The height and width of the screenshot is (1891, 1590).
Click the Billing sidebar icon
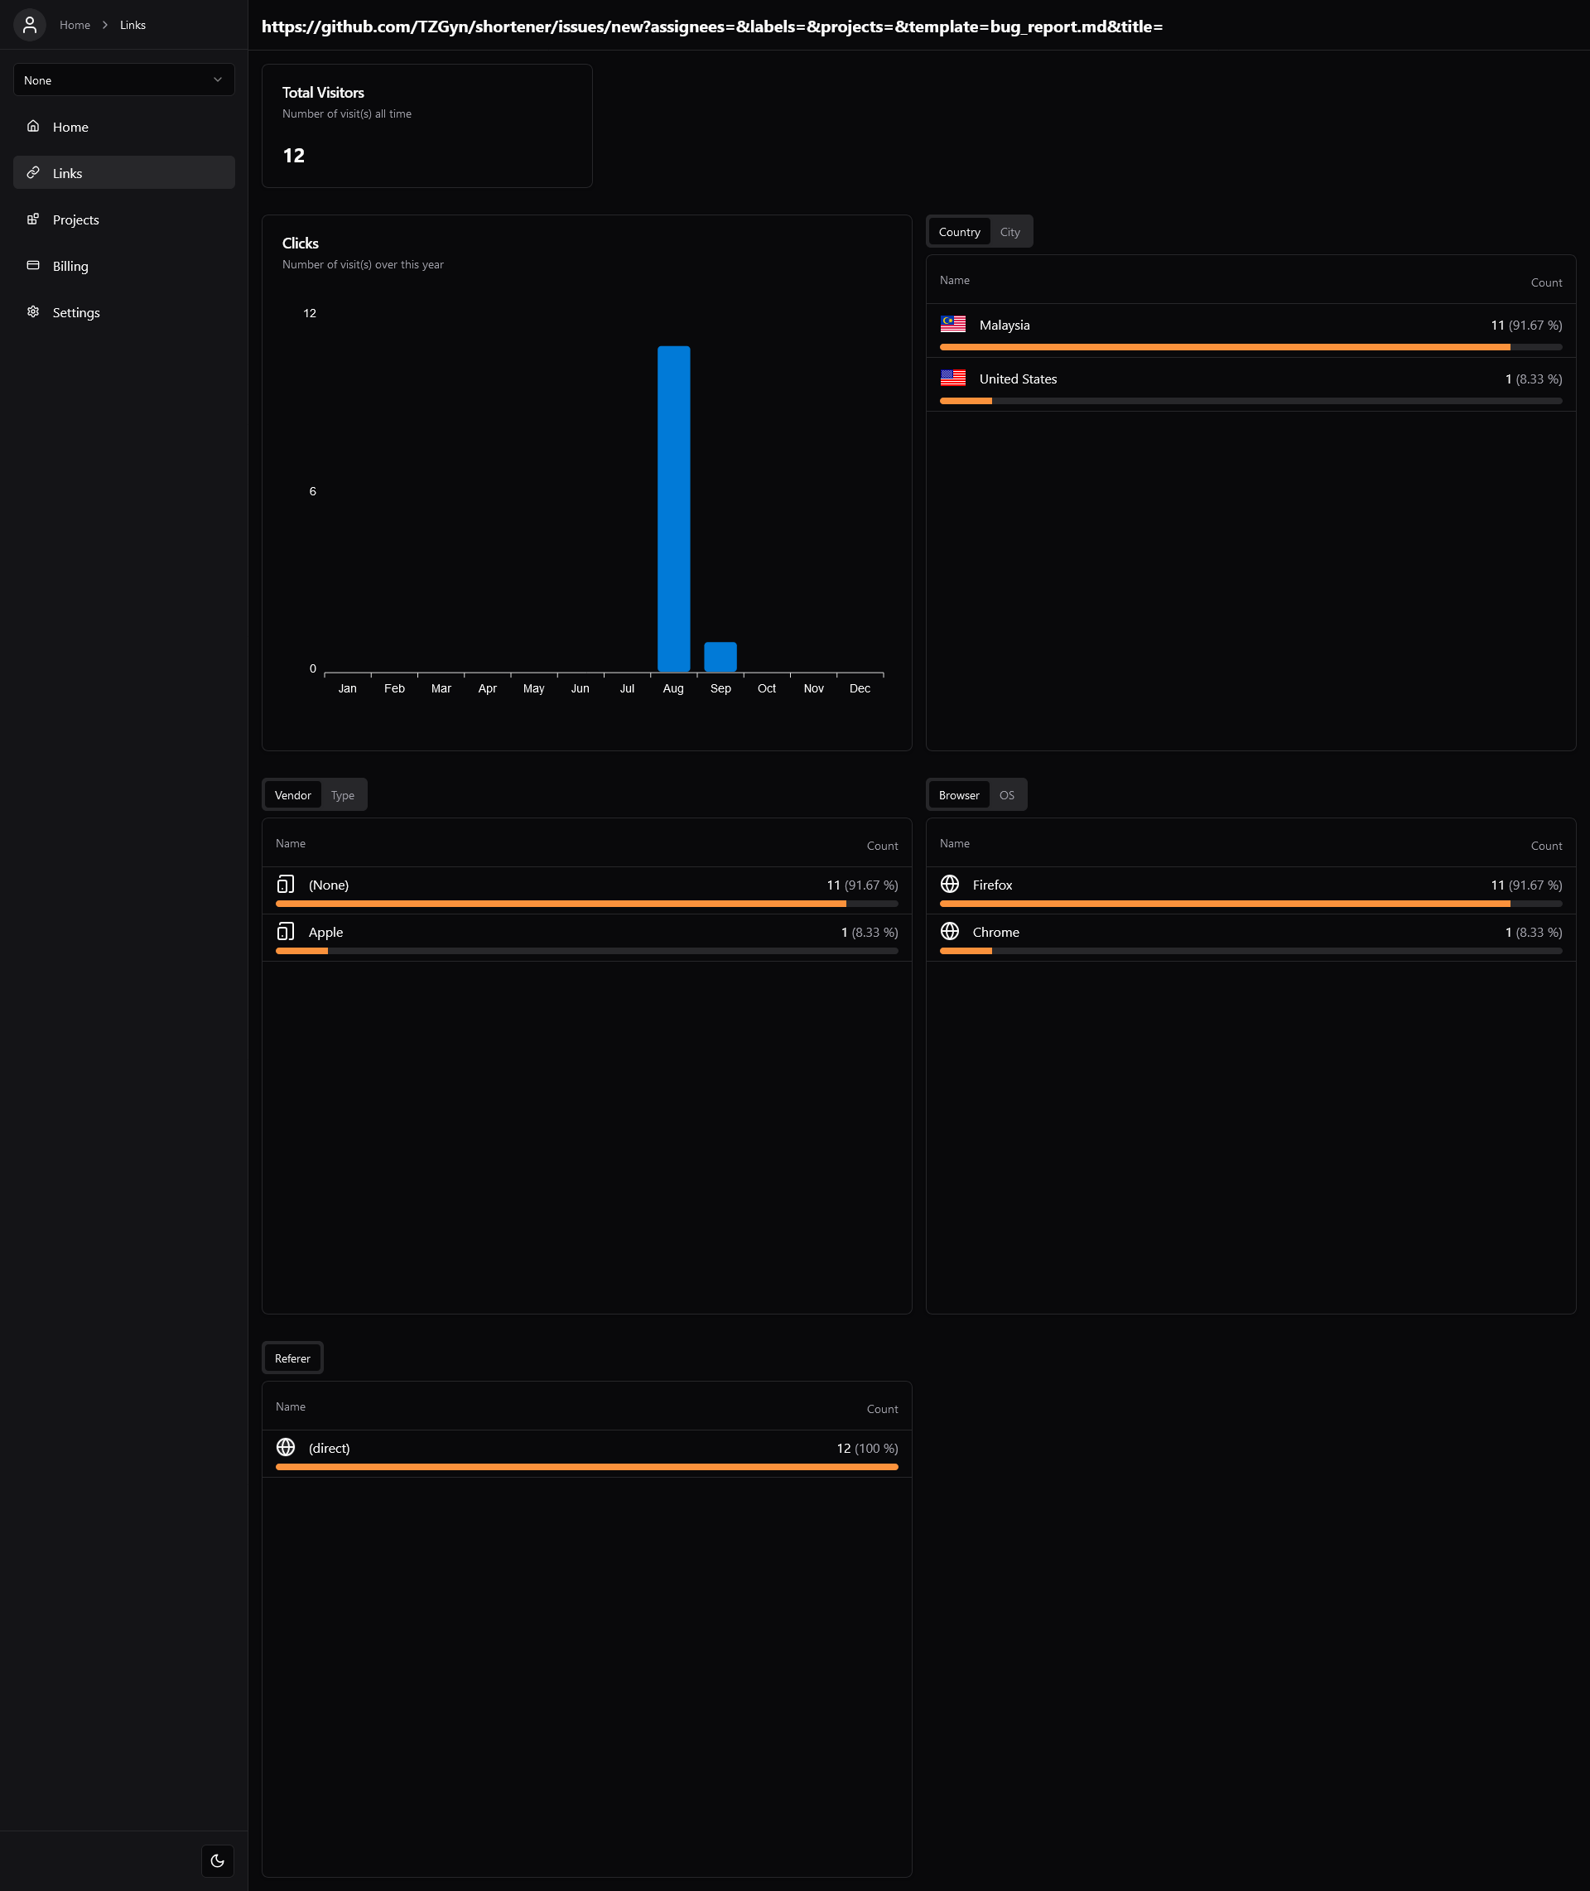pos(33,265)
